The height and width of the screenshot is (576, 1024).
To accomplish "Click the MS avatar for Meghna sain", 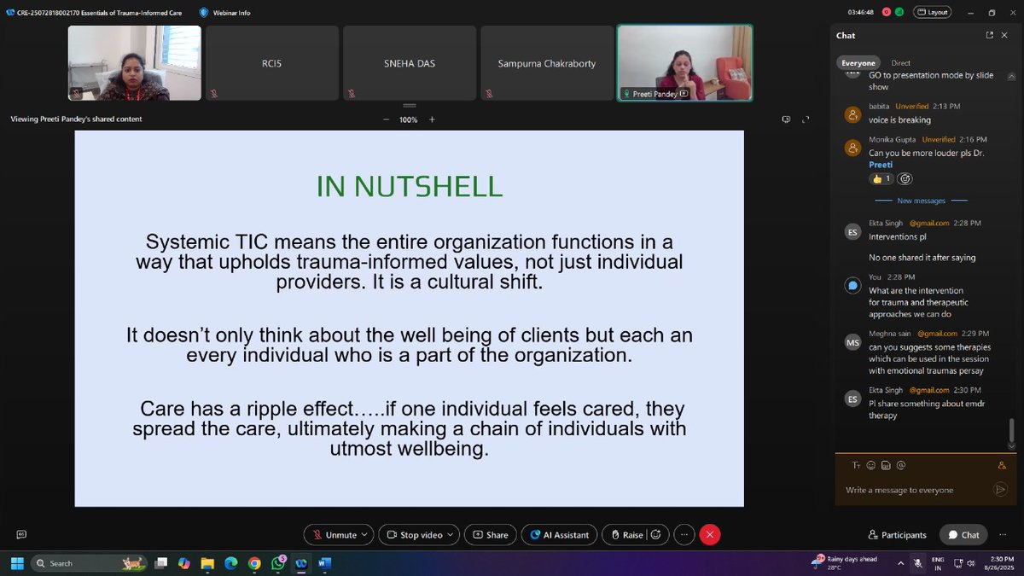I will 852,341.
